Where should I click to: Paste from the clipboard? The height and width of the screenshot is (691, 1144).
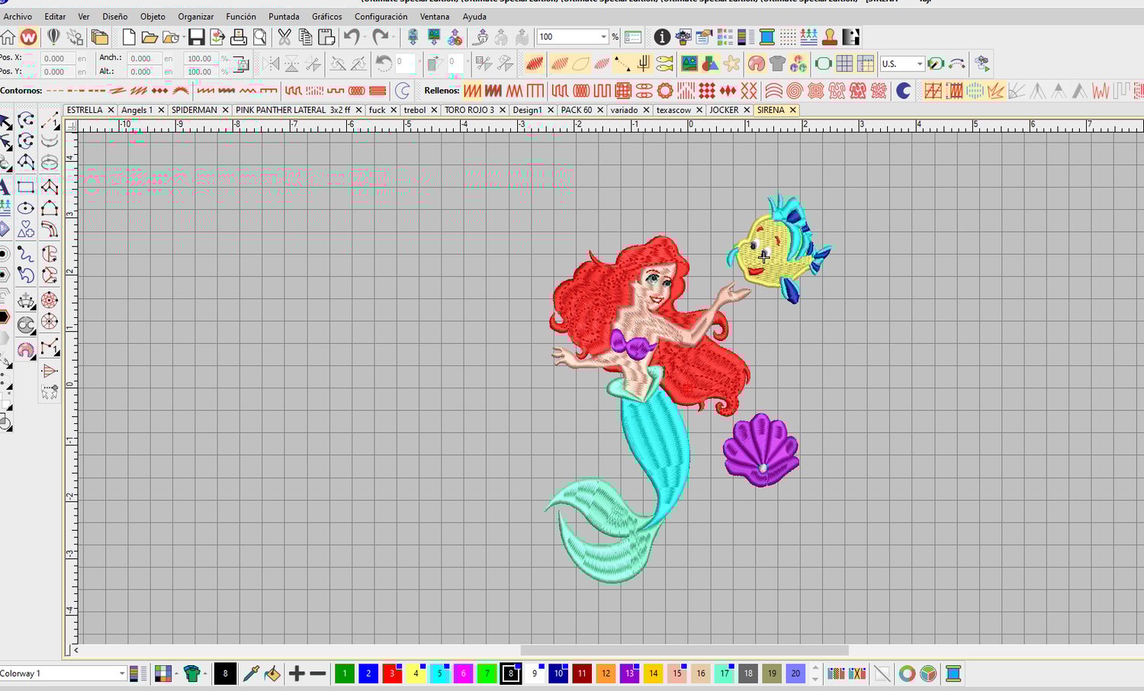[326, 37]
